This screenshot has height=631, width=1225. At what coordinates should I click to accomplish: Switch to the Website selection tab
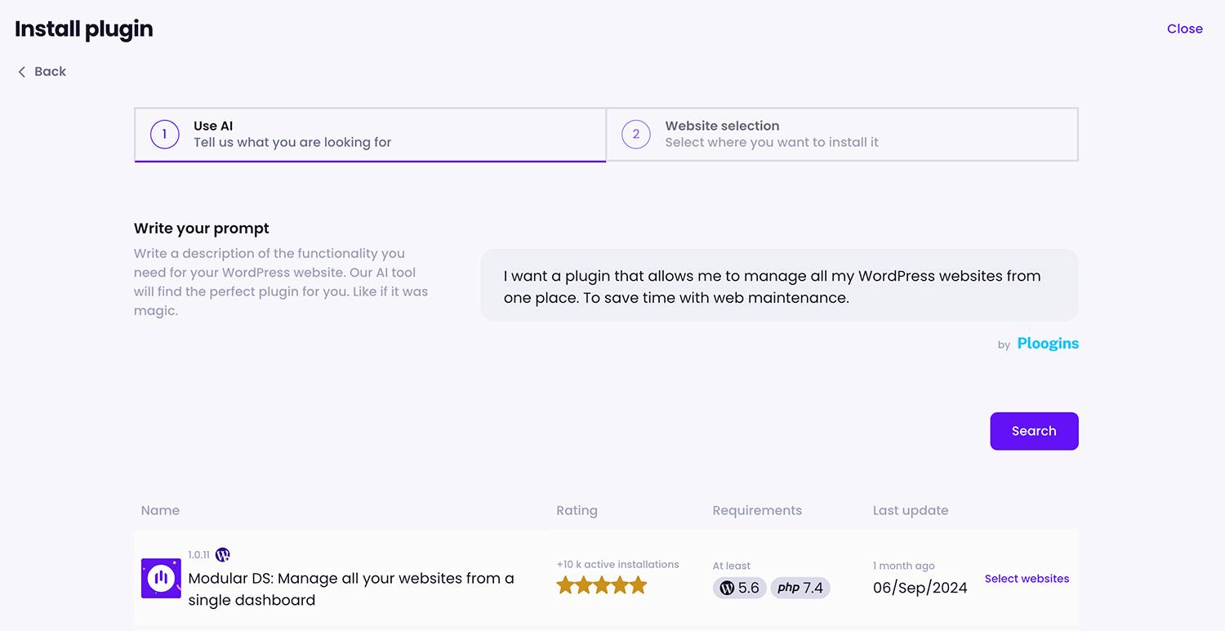coord(841,134)
